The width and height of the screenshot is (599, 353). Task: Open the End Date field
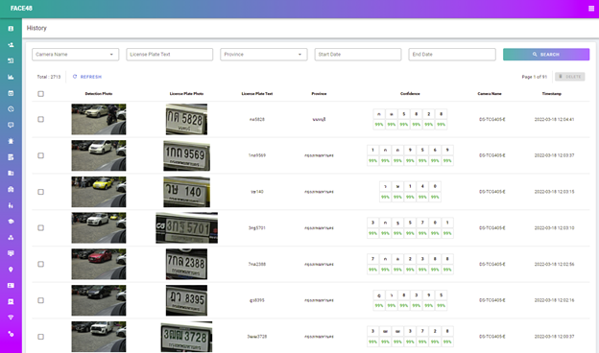[452, 54]
